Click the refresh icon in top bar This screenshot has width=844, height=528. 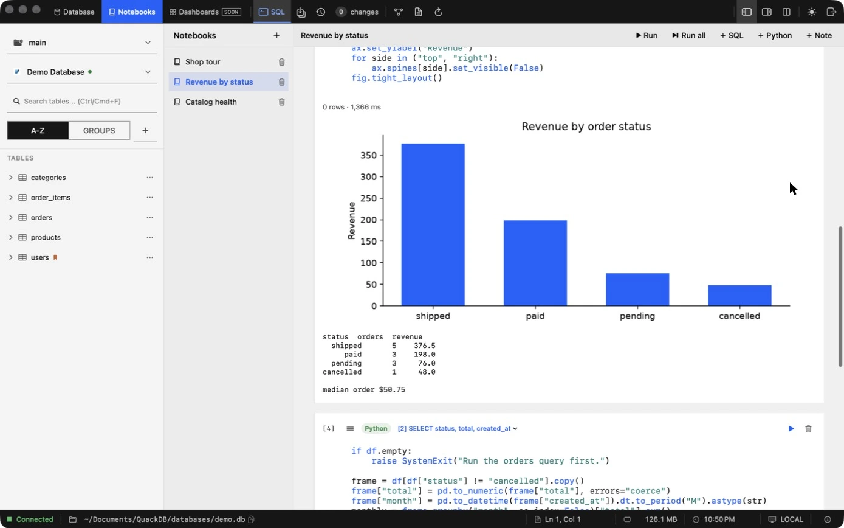[439, 12]
